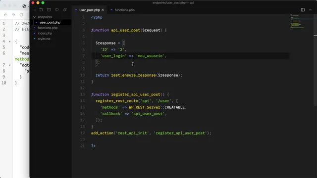Click the $response variable on line 5
Viewport: 317px width, 178px height.
pos(106,43)
